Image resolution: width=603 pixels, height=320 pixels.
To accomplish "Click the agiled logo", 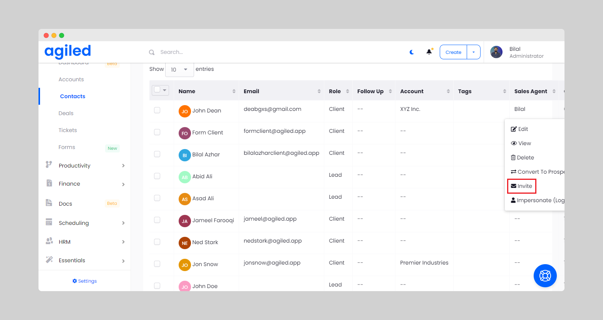I will pyautogui.click(x=68, y=51).
